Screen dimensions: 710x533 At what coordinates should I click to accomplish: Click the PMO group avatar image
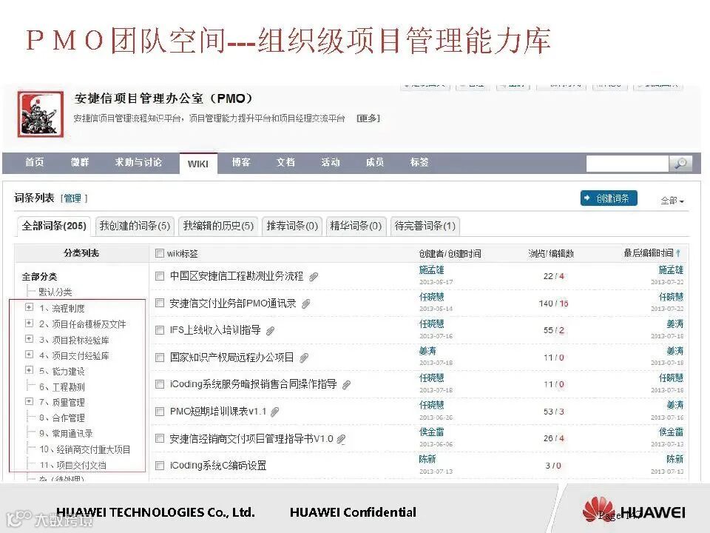click(41, 114)
